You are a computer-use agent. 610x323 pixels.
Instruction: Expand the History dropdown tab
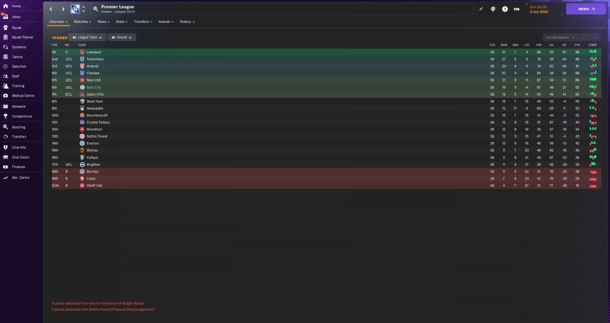[x=187, y=21]
